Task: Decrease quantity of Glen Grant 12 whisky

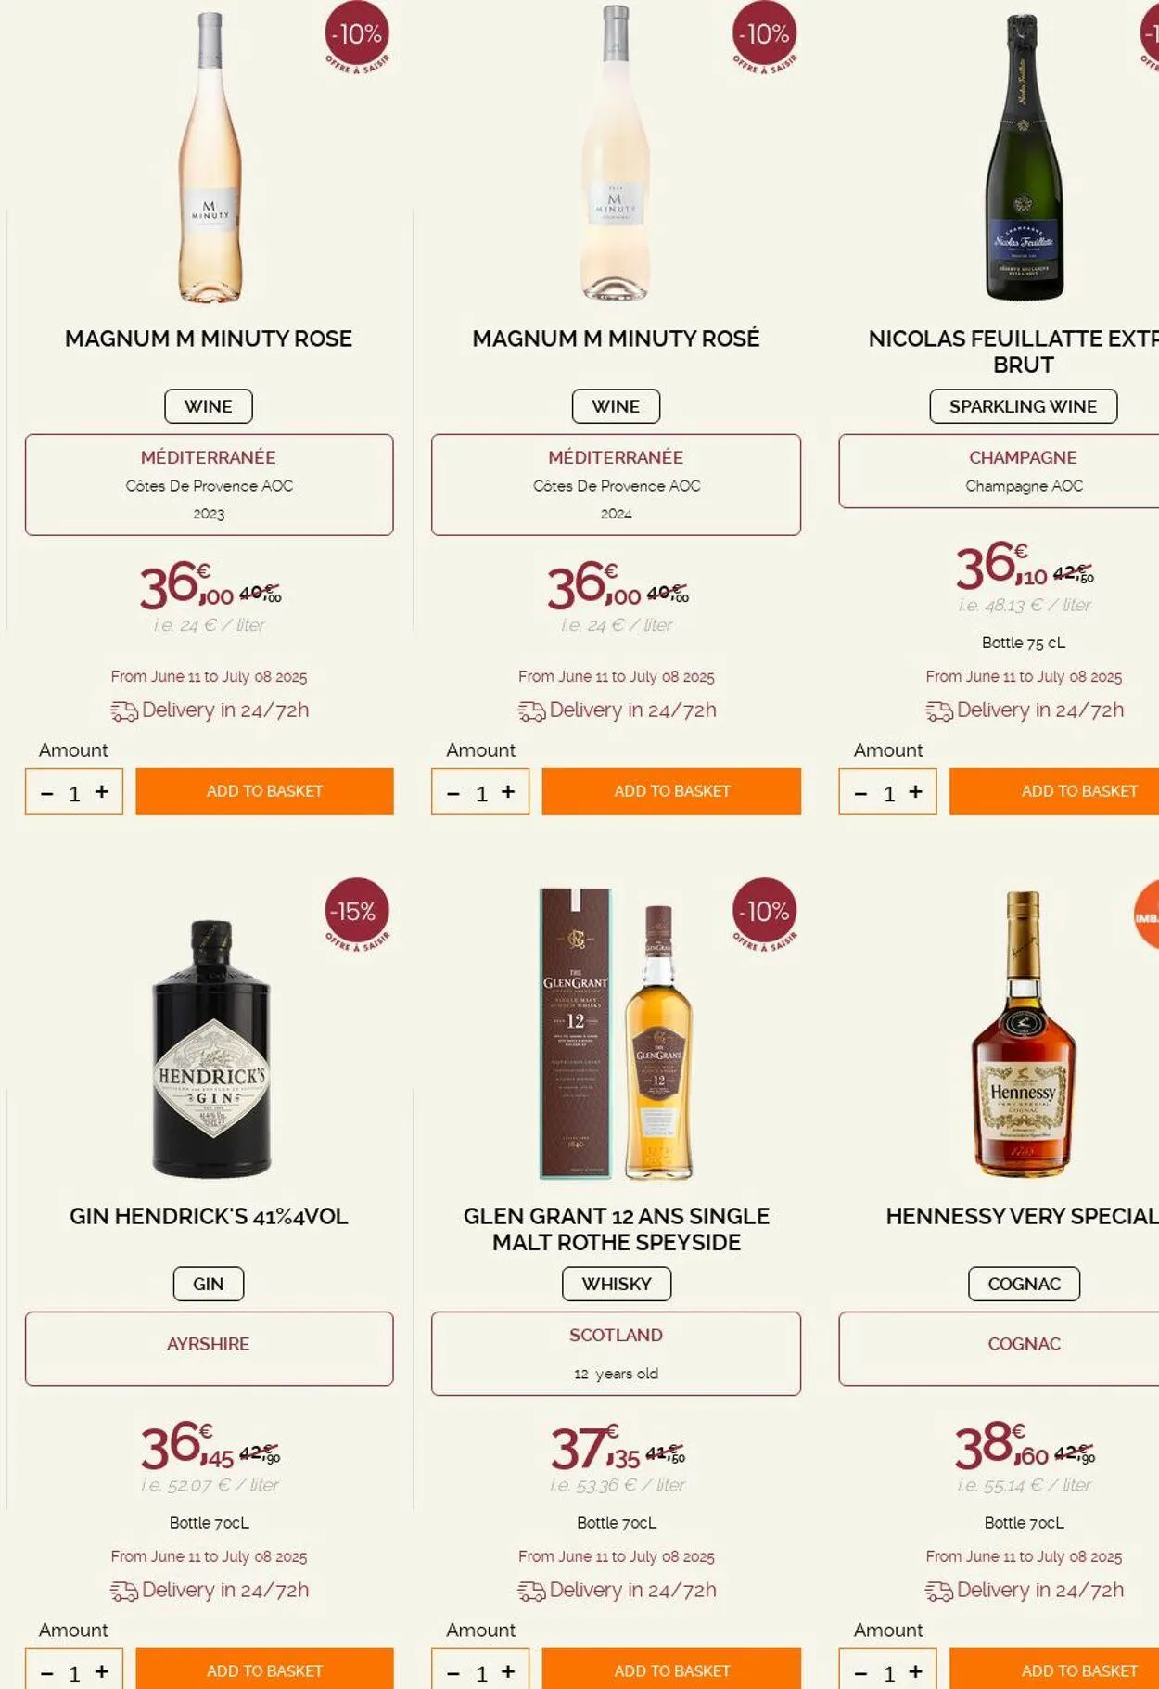Action: coord(453,1672)
